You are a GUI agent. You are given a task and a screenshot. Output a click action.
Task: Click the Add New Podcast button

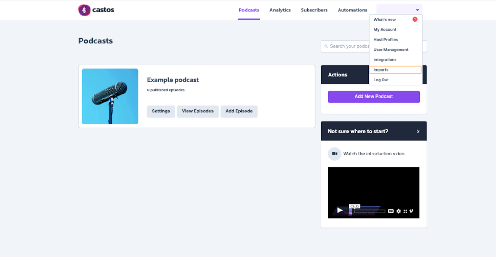click(x=374, y=97)
